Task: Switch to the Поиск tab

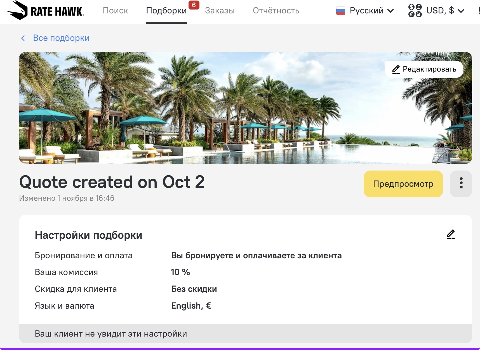Action: click(115, 11)
